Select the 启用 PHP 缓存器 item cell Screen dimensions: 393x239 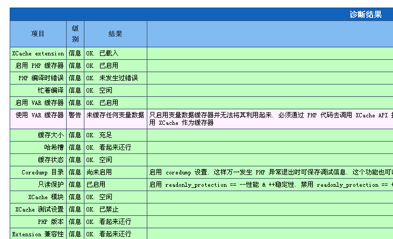click(x=39, y=66)
